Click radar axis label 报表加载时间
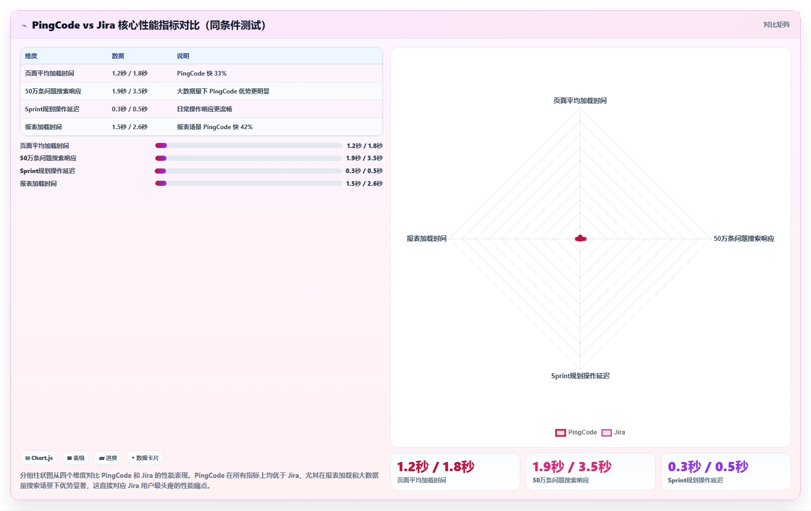Screen dimensions: 811x511 pyautogui.click(x=426, y=238)
